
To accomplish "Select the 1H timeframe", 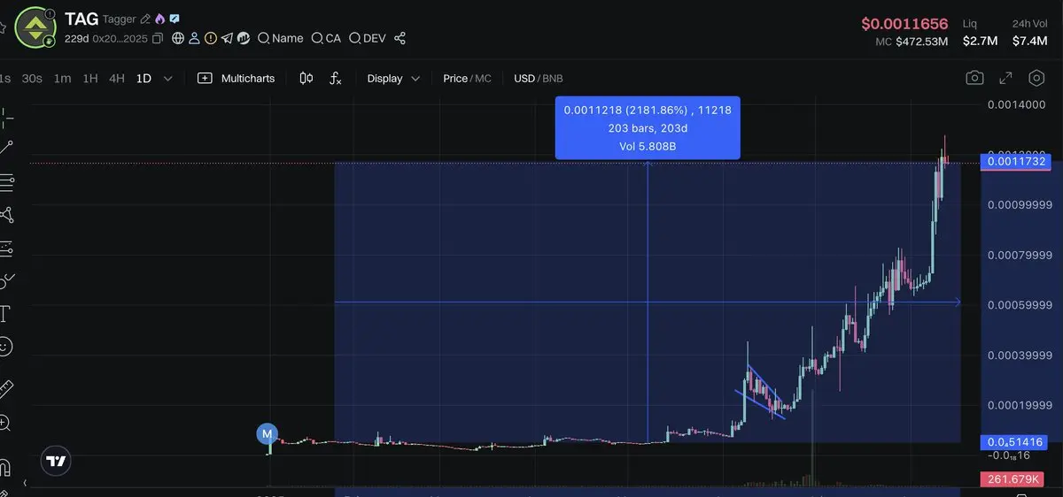I will (90, 79).
